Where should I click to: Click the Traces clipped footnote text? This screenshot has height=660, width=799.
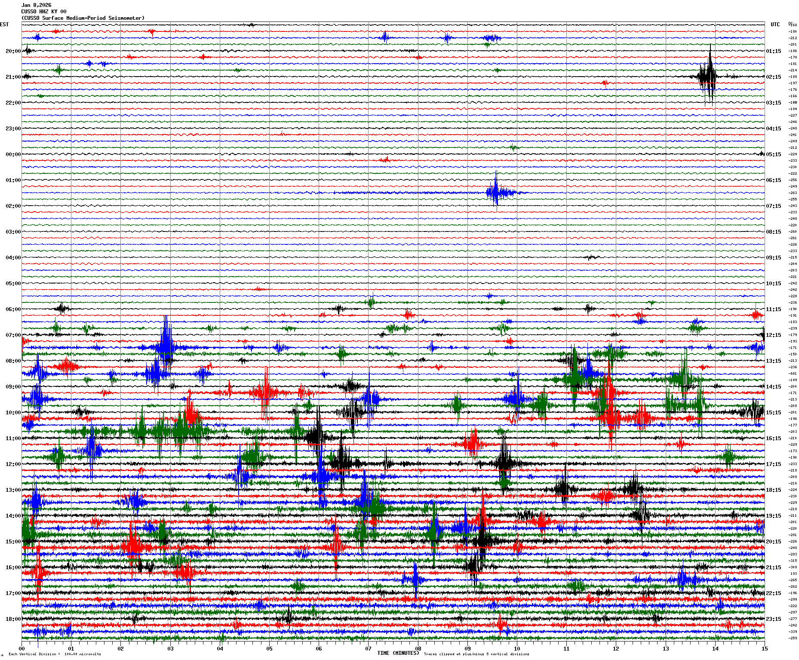pyautogui.click(x=476, y=654)
